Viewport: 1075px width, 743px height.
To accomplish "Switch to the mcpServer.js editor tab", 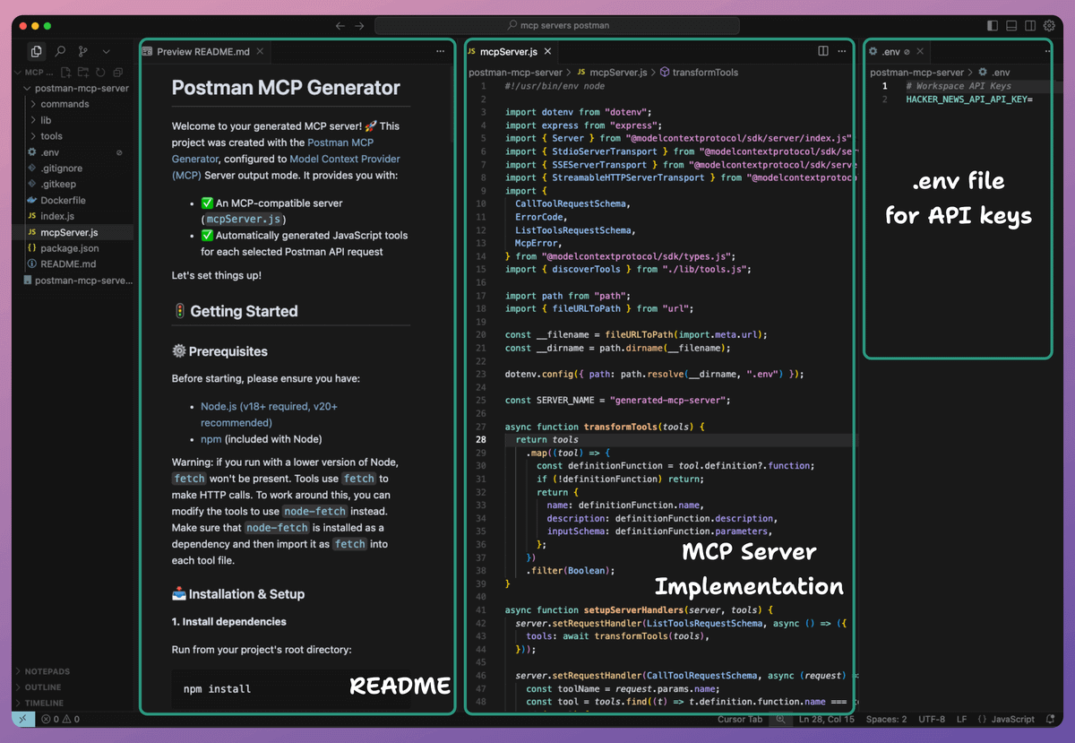I will (x=507, y=52).
